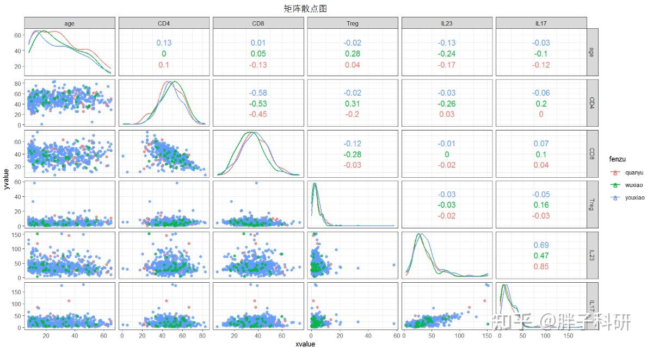Select the Treg column header label
This screenshot has height=348, width=647.
[353, 23]
